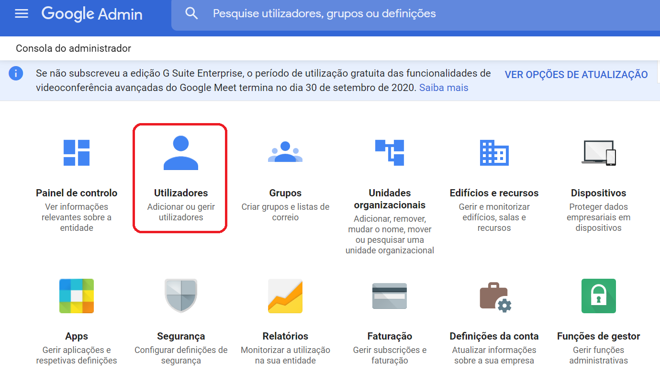Open the Relatórios chart icon

click(285, 296)
